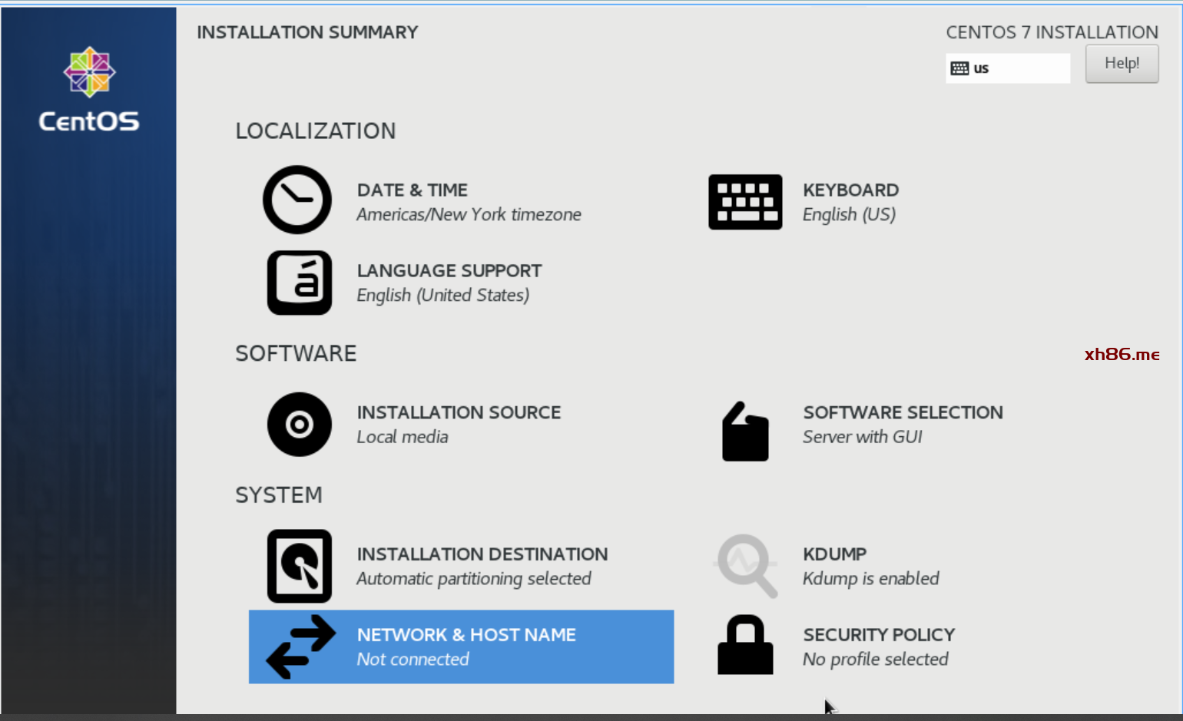Open SECURITY POLICY No profile selected
This screenshot has width=1183, height=721.
click(x=878, y=647)
